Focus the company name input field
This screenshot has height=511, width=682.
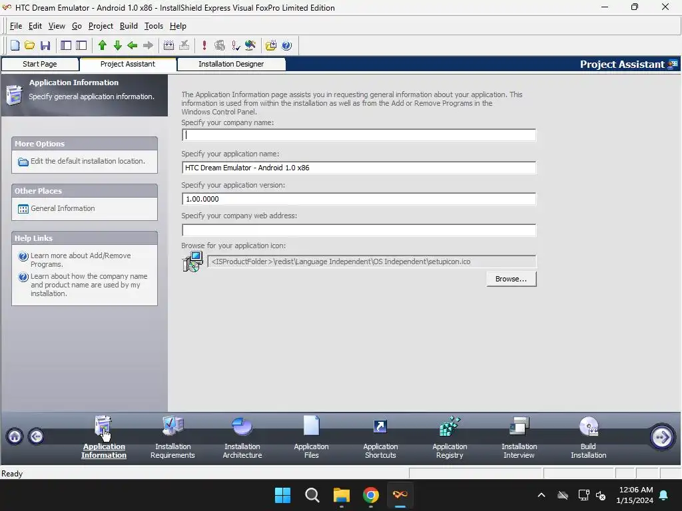[359, 135]
